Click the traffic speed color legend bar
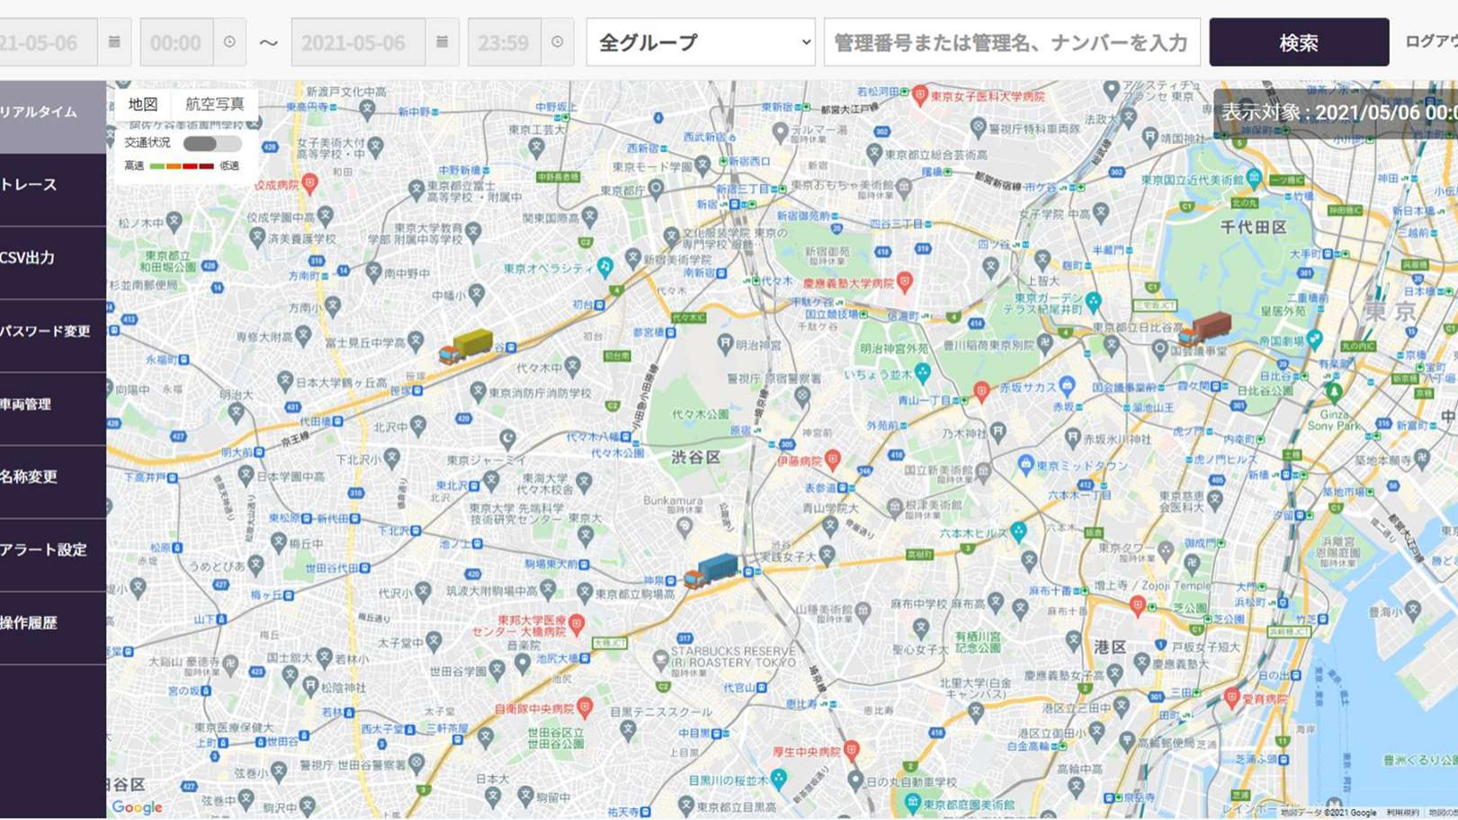The image size is (1458, 820). 182,166
